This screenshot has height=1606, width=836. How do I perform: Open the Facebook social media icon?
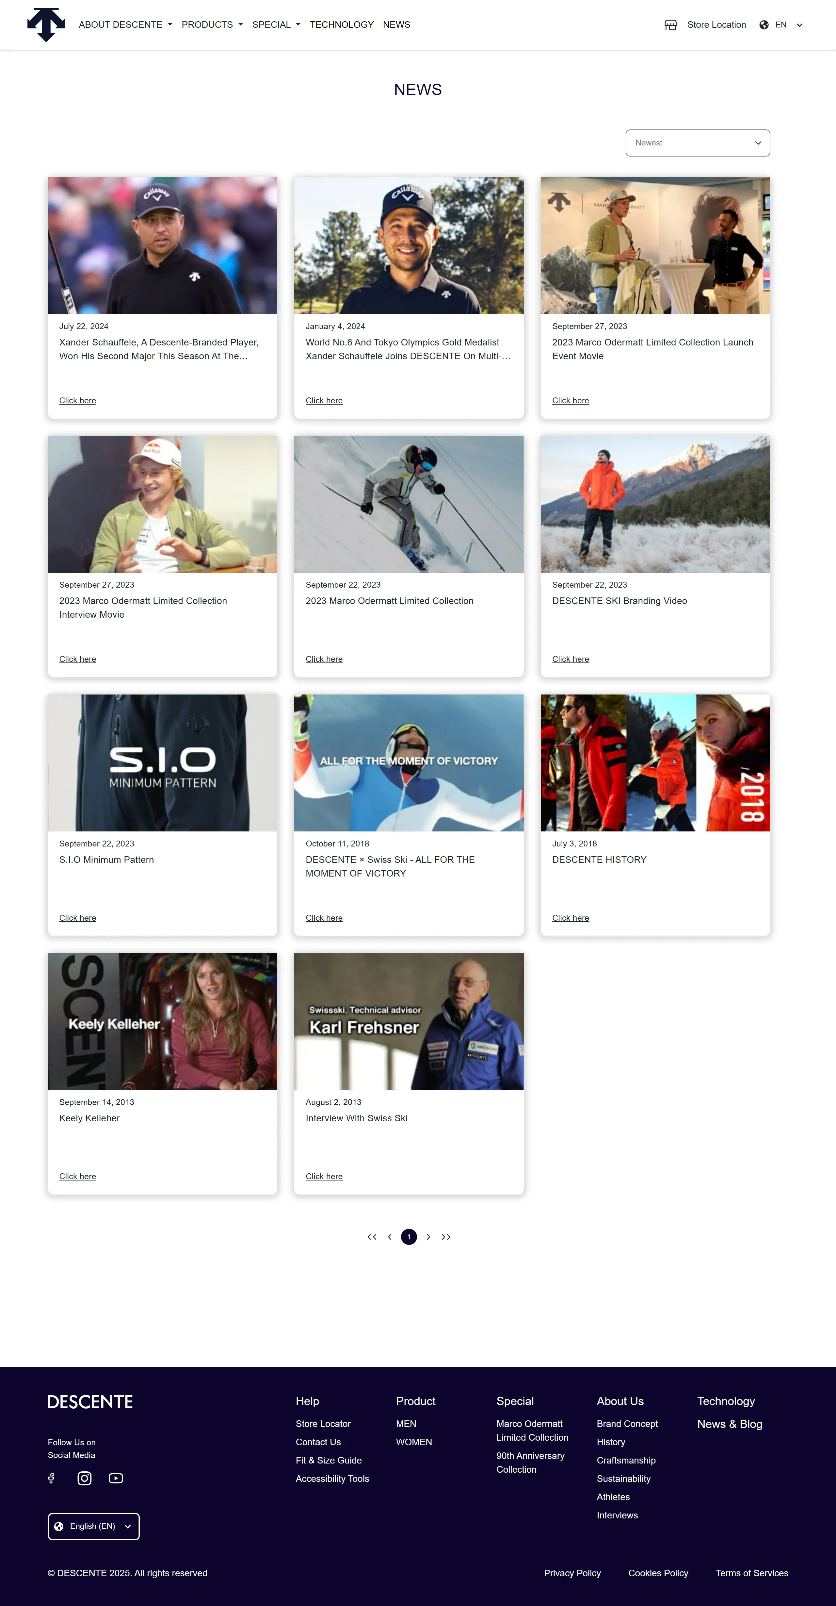(x=52, y=1478)
